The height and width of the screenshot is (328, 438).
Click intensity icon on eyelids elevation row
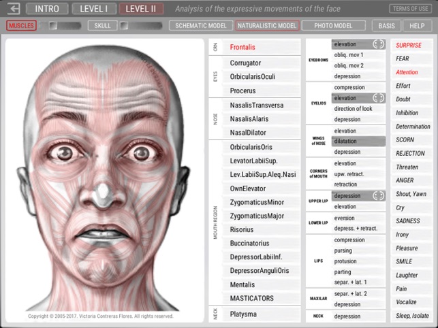coord(378,98)
